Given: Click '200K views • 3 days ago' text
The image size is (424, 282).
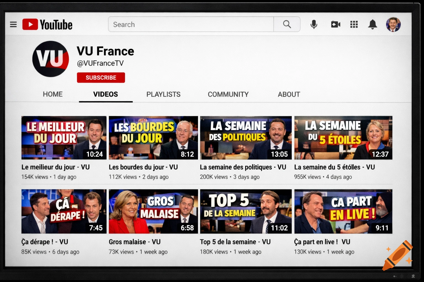Looking at the screenshot, I should tap(230, 177).
